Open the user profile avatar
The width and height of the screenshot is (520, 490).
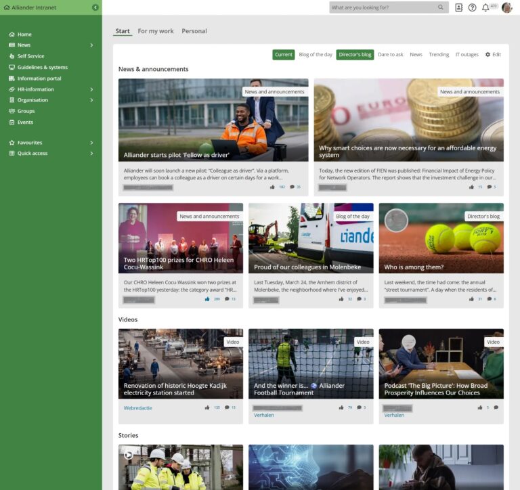pyautogui.click(x=506, y=7)
